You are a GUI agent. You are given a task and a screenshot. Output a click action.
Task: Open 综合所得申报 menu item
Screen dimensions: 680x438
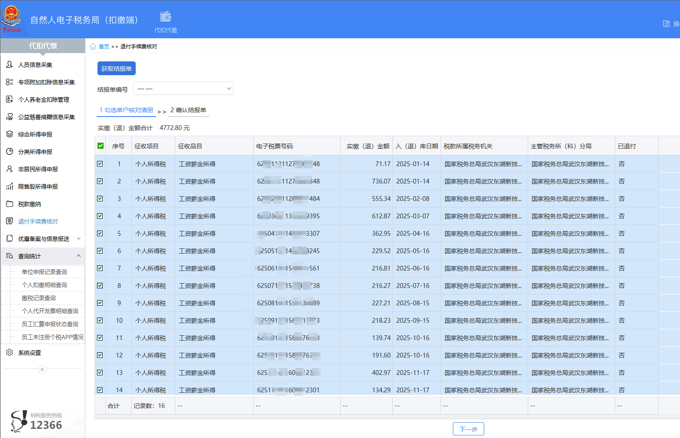click(x=43, y=134)
